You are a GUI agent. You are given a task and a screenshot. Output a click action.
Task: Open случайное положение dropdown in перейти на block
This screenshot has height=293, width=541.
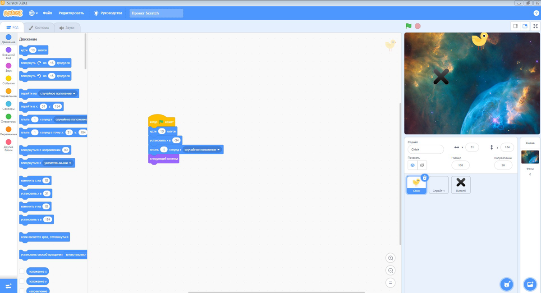(x=58, y=93)
